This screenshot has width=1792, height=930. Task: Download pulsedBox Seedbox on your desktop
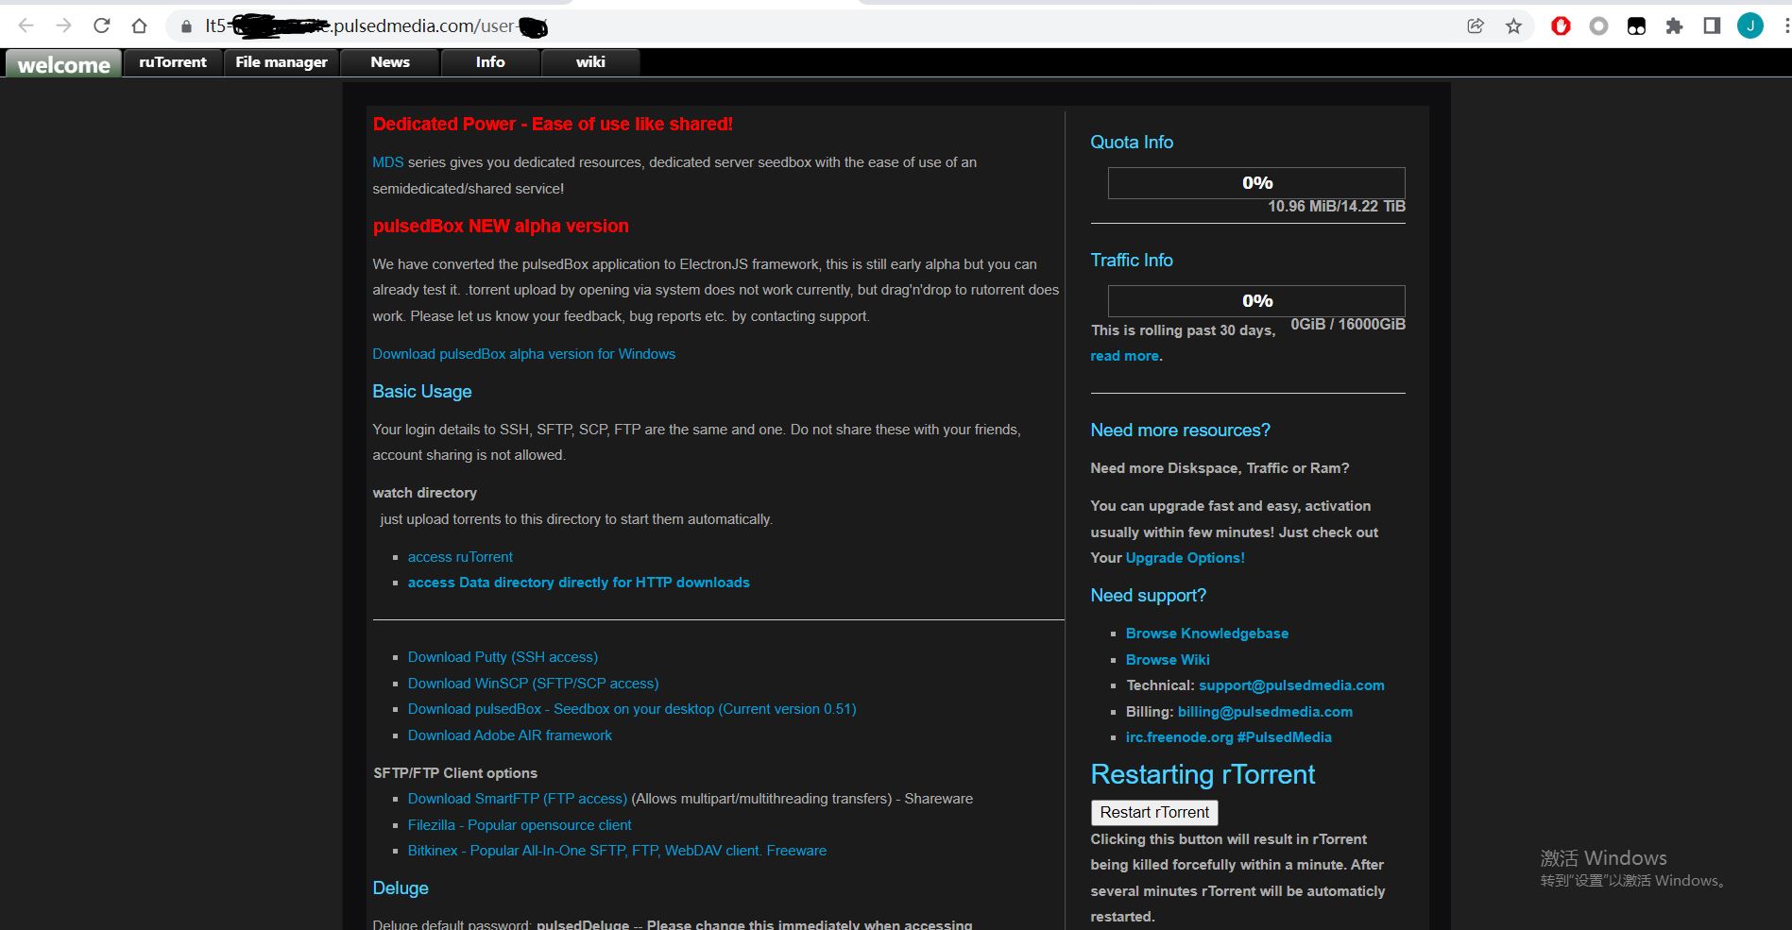[632, 709]
